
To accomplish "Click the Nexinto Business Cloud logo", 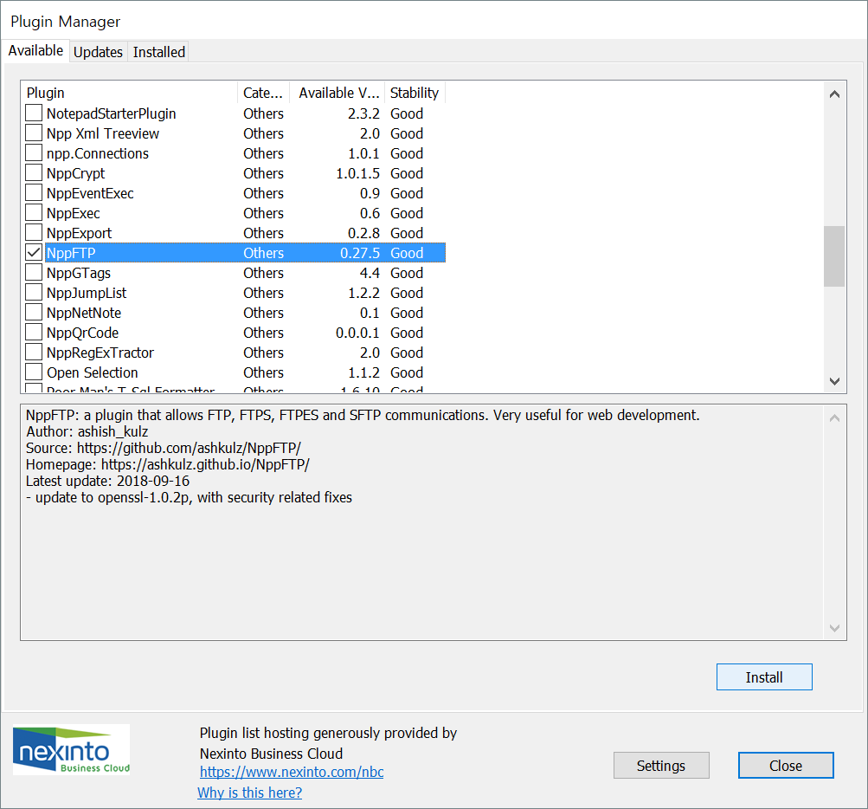I will coord(71,749).
